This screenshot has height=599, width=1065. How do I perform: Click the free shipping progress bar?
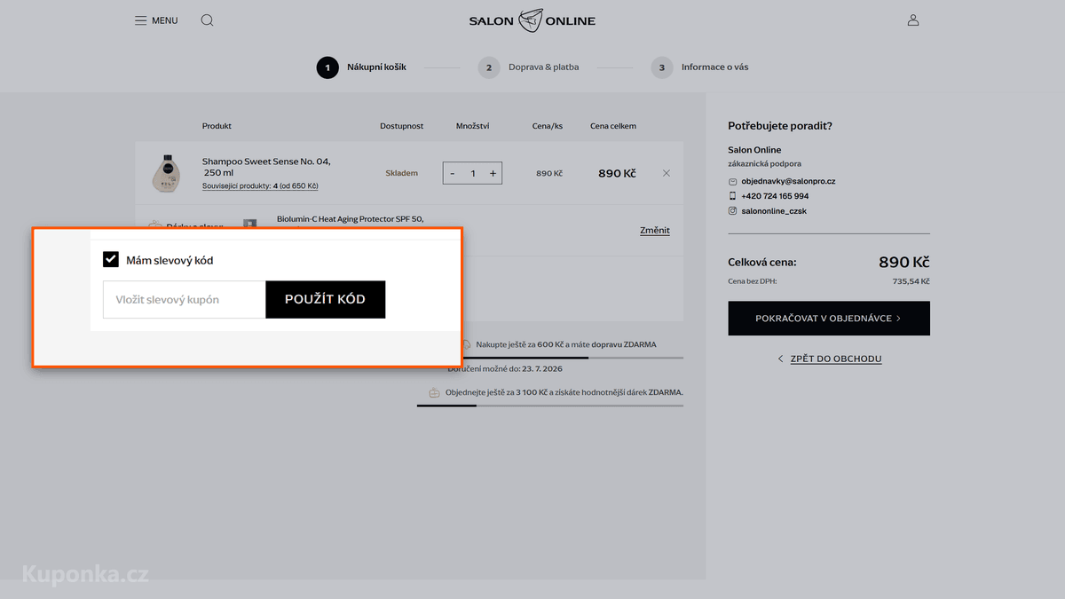[550, 358]
